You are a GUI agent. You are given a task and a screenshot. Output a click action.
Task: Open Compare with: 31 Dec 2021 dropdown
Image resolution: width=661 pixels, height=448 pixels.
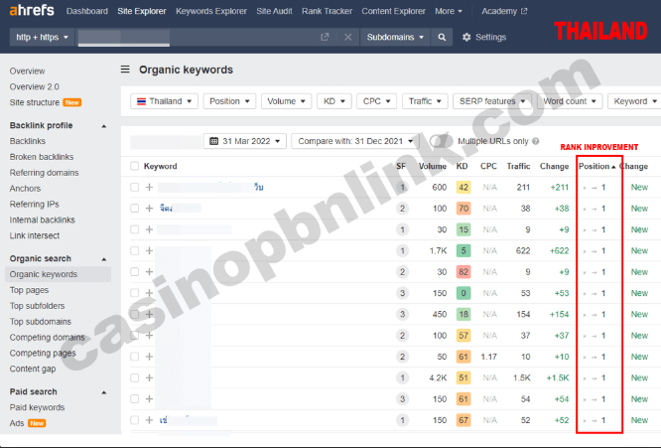coord(355,141)
